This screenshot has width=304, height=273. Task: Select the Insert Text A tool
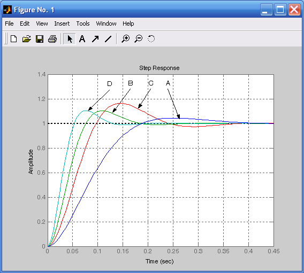tap(82, 39)
